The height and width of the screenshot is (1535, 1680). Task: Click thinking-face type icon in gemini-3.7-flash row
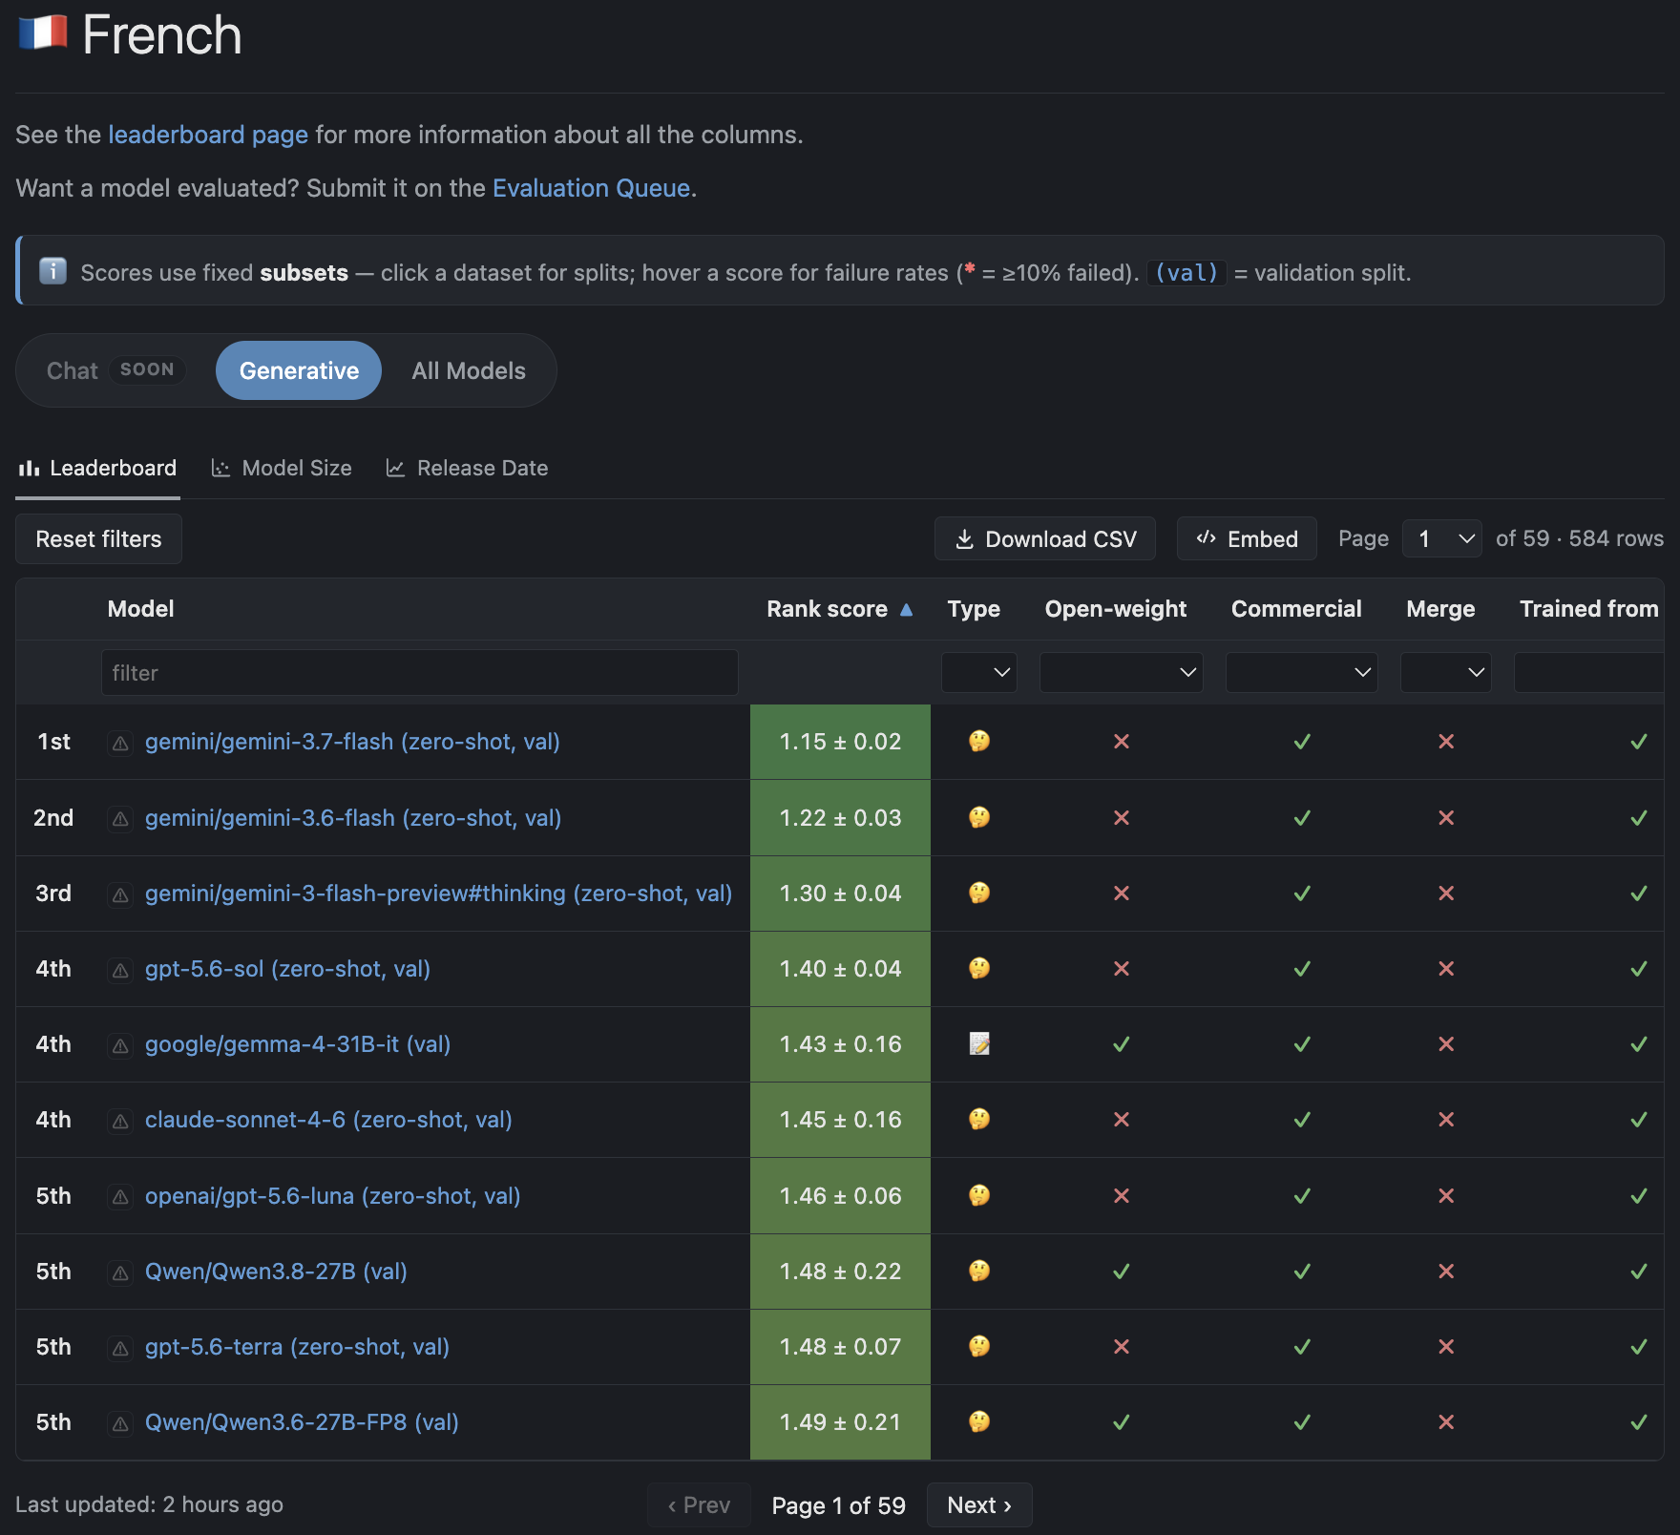click(x=979, y=741)
